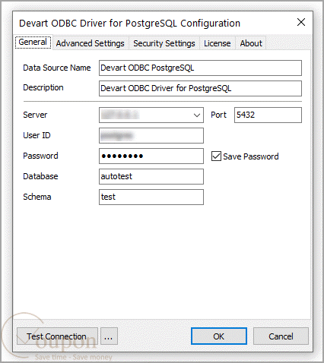This screenshot has height=363, width=324.
Task: Open the Advanced Settings tab
Action: (x=91, y=43)
